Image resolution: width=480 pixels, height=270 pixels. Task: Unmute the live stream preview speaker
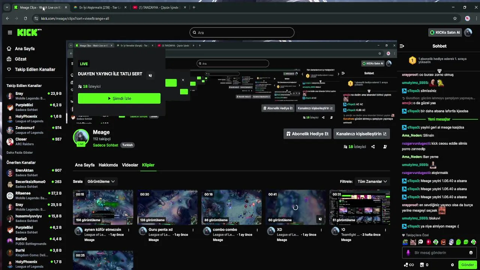pyautogui.click(x=150, y=75)
